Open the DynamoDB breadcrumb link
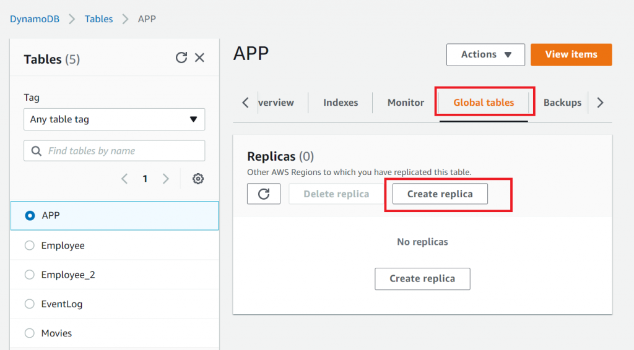This screenshot has width=634, height=350. [x=35, y=19]
